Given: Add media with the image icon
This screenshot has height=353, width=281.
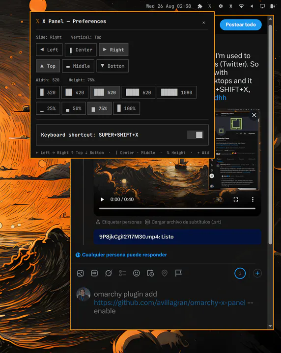Looking at the screenshot, I should coord(80,273).
